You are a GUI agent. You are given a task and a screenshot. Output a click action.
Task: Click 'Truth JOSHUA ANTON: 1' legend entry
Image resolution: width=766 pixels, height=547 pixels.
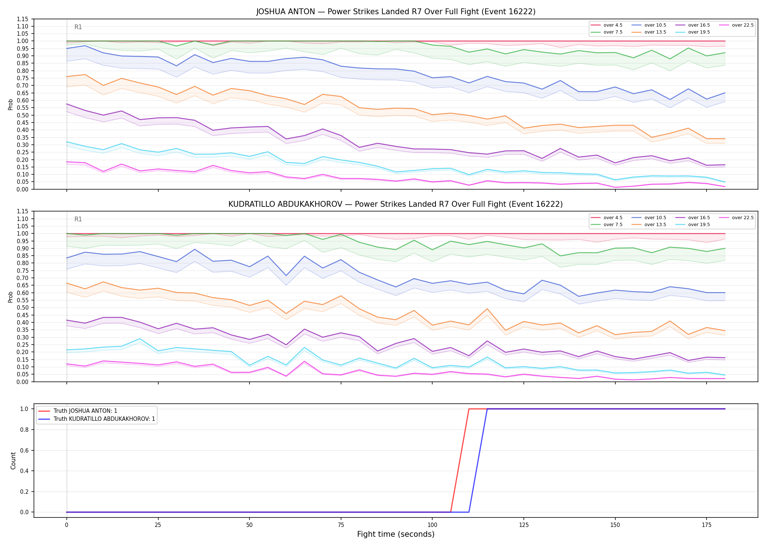(78, 411)
